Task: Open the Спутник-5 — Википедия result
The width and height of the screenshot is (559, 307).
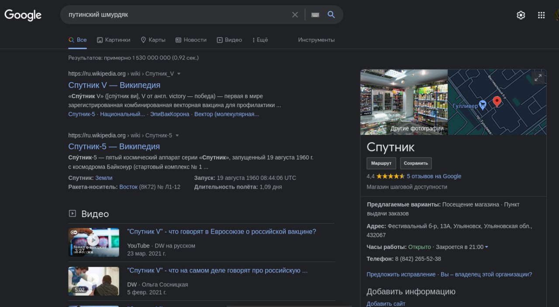Action: 114,146
